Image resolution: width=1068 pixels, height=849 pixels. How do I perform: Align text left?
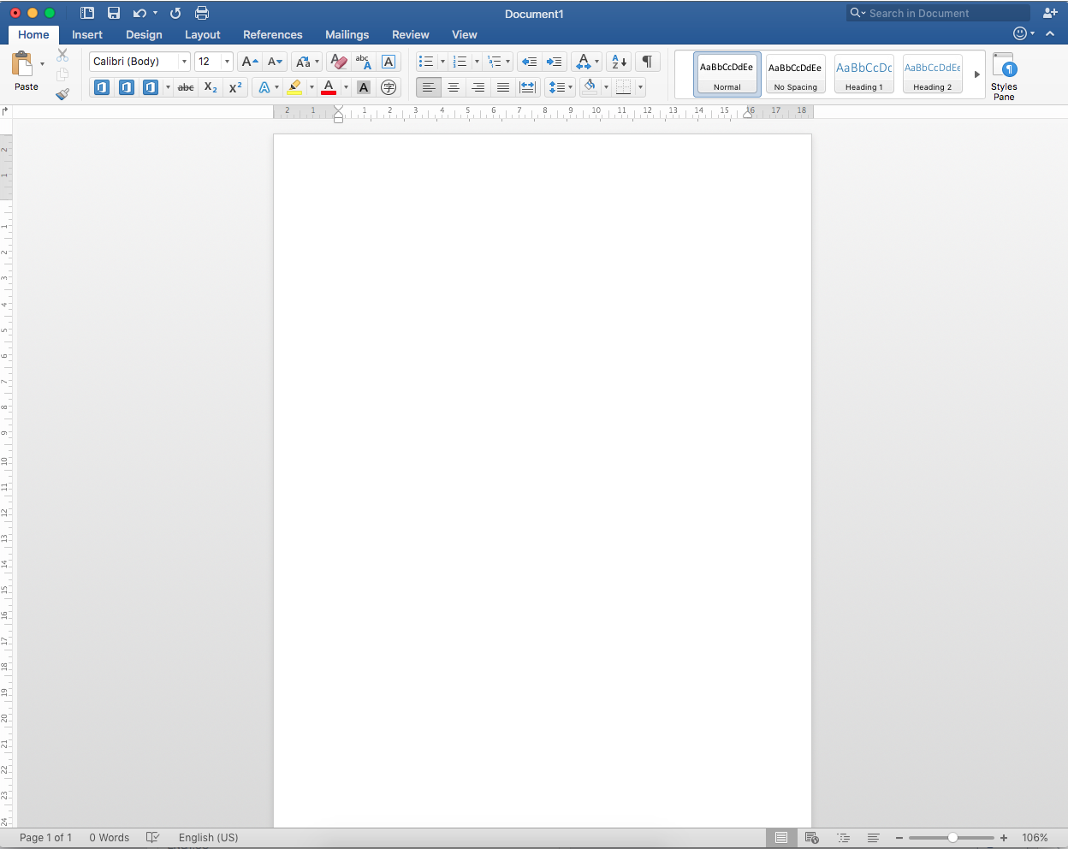tap(429, 87)
